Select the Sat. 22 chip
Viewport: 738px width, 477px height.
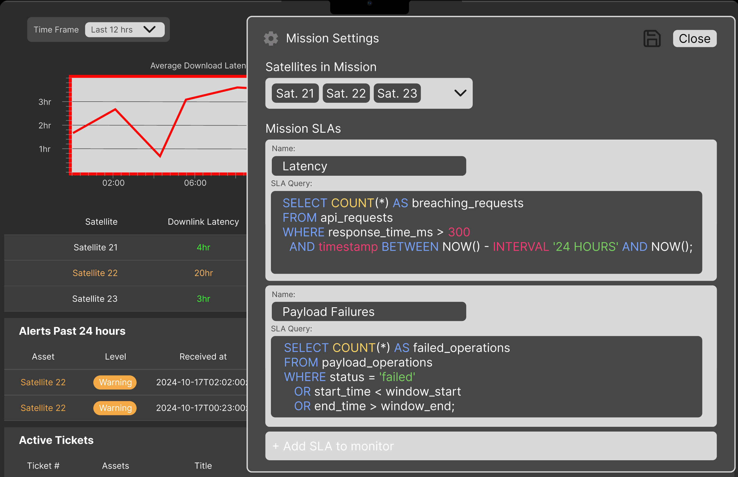pos(346,93)
